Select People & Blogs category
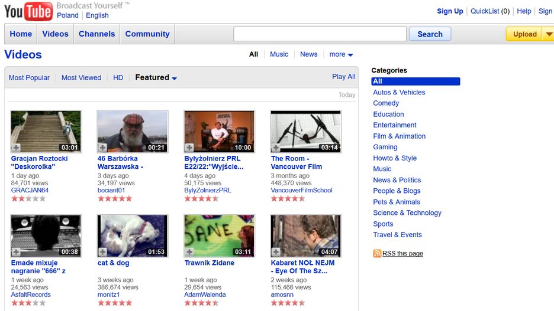Viewport: 554px width, 311px height. point(397,191)
